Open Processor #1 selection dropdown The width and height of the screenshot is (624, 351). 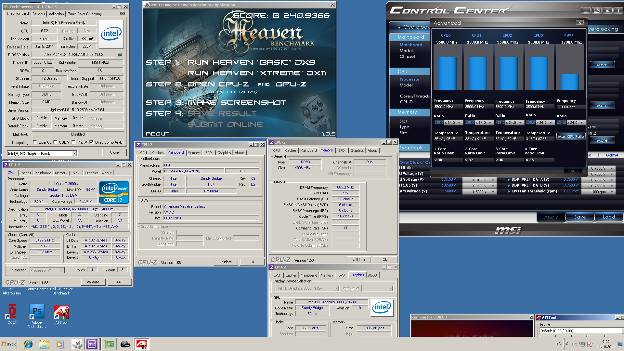(x=62, y=270)
